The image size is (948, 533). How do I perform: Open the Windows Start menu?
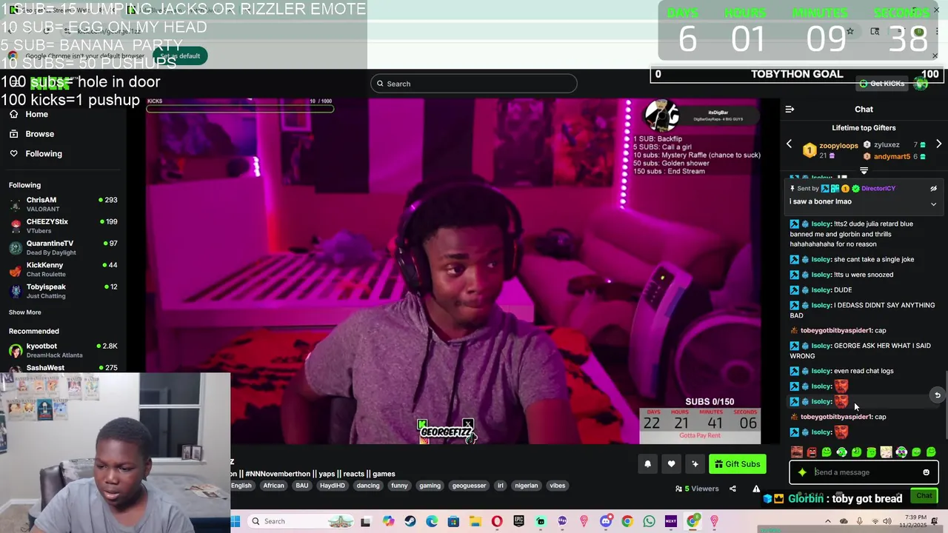(x=236, y=521)
